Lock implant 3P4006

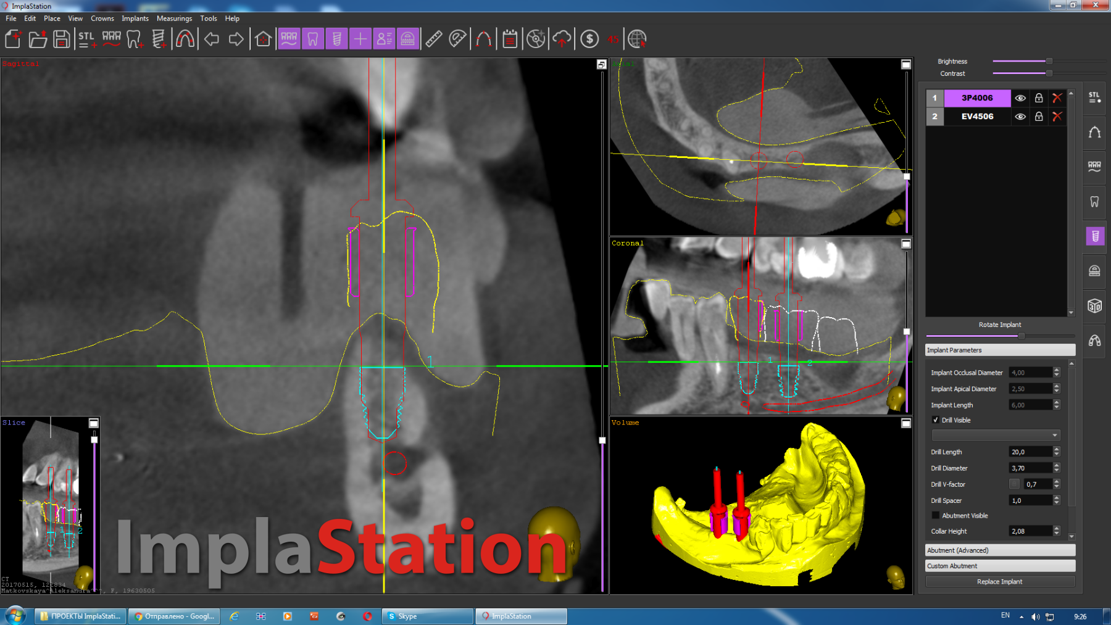point(1039,97)
